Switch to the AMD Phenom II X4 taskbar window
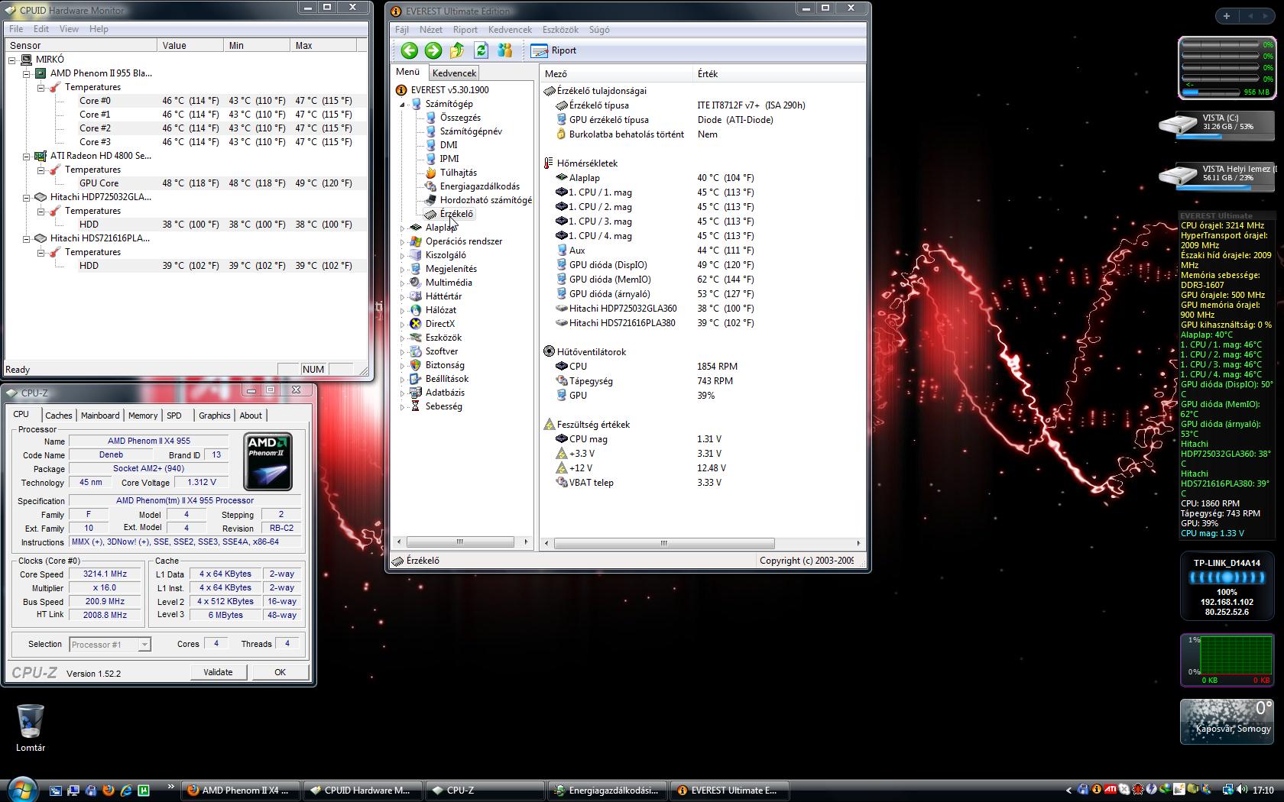This screenshot has width=1284, height=802. 240,791
